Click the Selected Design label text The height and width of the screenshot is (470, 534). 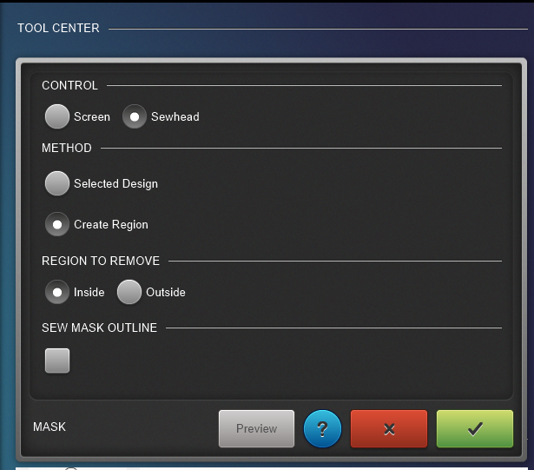[115, 183]
